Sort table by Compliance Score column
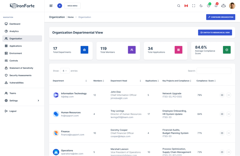Screen dimensions: 240x156 click(206, 81)
